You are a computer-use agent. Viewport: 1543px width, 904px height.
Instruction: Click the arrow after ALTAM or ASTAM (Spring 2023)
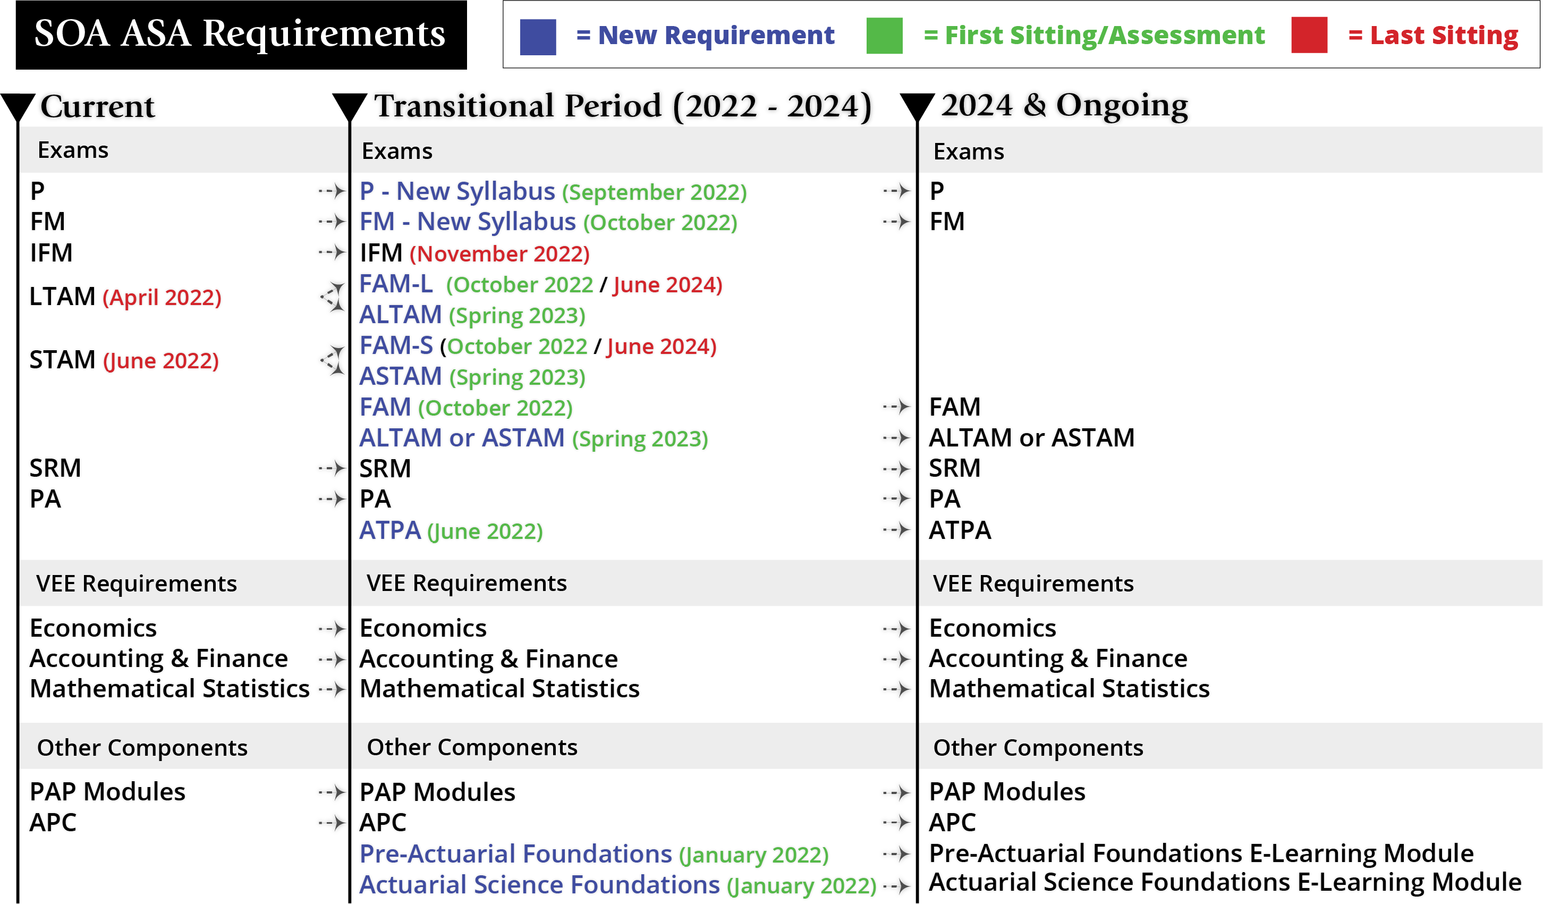pos(896,438)
